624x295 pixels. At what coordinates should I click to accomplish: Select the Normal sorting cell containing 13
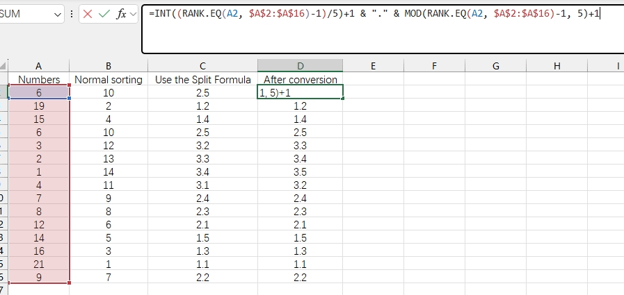(x=109, y=159)
